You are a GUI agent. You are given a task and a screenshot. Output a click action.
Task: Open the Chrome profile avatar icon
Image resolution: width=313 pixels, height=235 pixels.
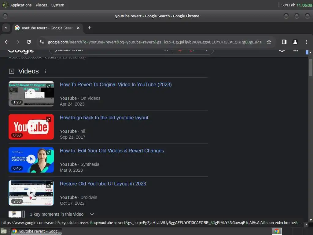click(295, 42)
